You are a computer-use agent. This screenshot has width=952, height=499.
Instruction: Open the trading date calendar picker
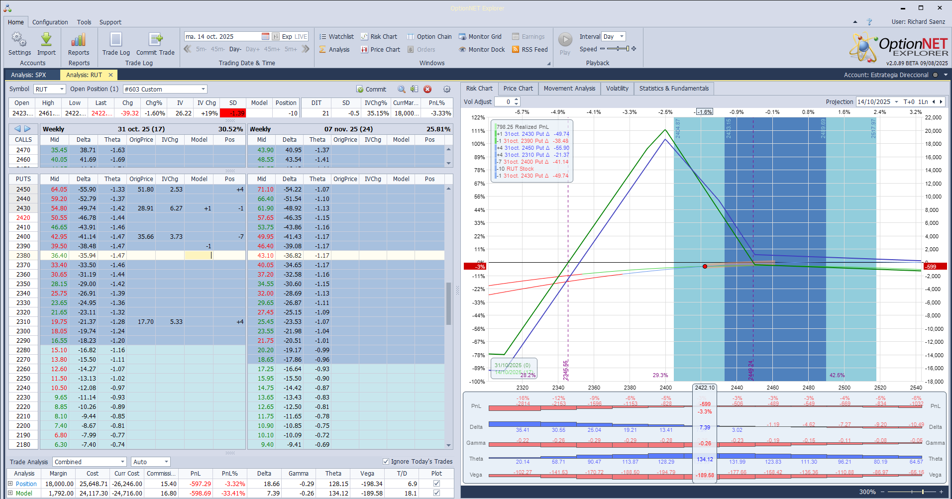point(265,36)
